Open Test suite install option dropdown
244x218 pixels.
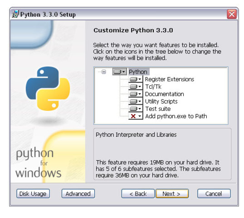[136, 109]
